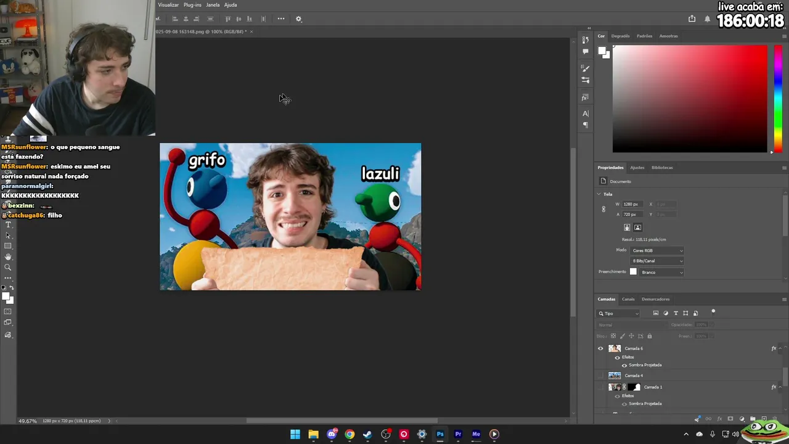The width and height of the screenshot is (789, 444).
Task: Select the Horizontal Type tool
Action: (x=8, y=225)
